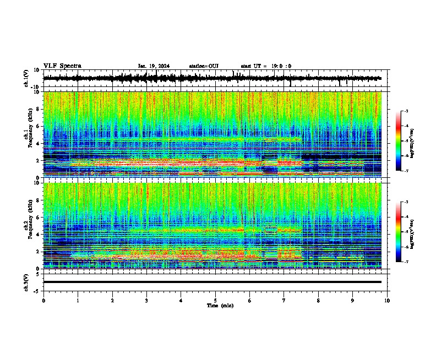
Task: Click the '6' kHz tick on ch.2 spectrogram
Action: point(38,218)
